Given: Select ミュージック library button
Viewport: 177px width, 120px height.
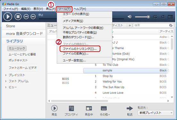Looking at the screenshot, I should tap(17, 48).
